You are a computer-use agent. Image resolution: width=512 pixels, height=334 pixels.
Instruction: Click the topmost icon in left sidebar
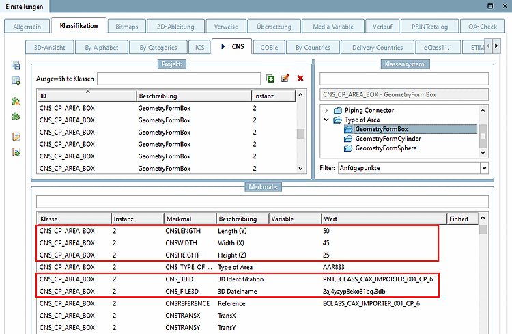tap(15, 66)
